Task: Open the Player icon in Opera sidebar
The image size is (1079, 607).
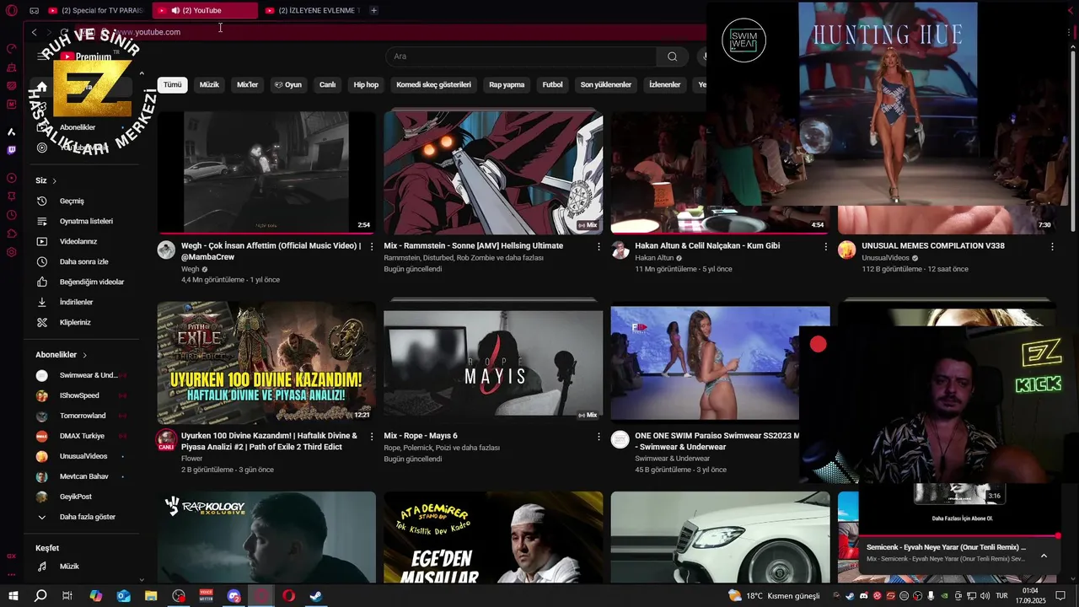Action: pyautogui.click(x=12, y=178)
